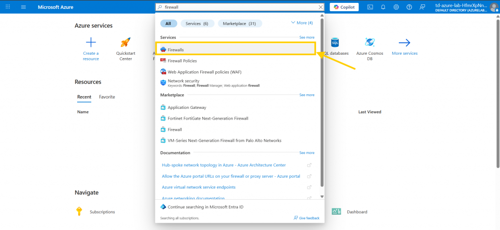
Task: Open Azure Cosmos DB service icon
Action: pyautogui.click(x=370, y=42)
